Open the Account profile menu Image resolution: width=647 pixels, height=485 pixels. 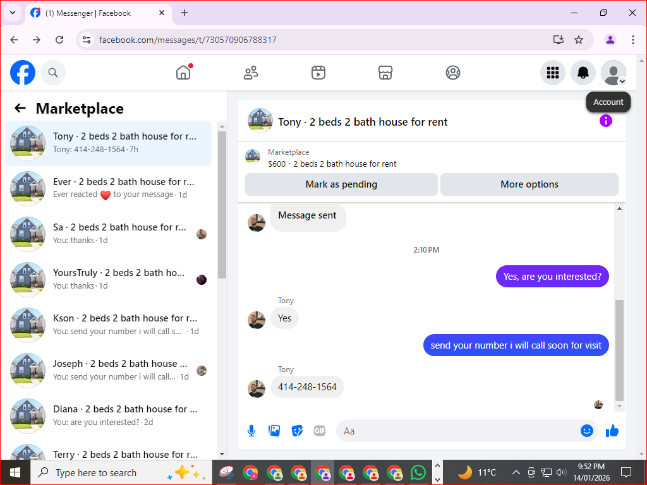pos(613,73)
